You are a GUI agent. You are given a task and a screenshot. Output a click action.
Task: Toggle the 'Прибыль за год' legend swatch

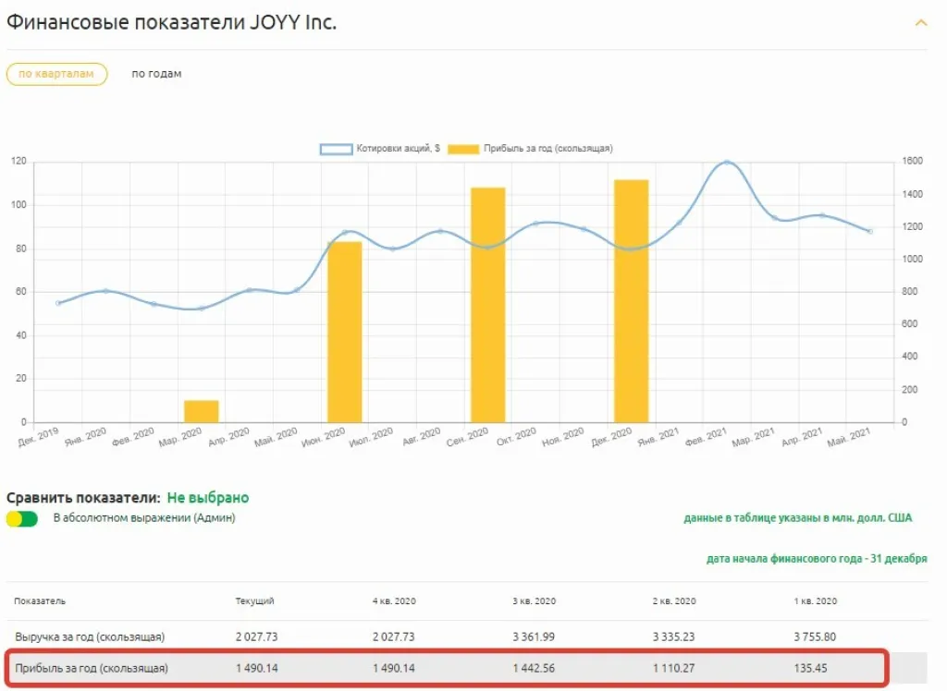[464, 149]
